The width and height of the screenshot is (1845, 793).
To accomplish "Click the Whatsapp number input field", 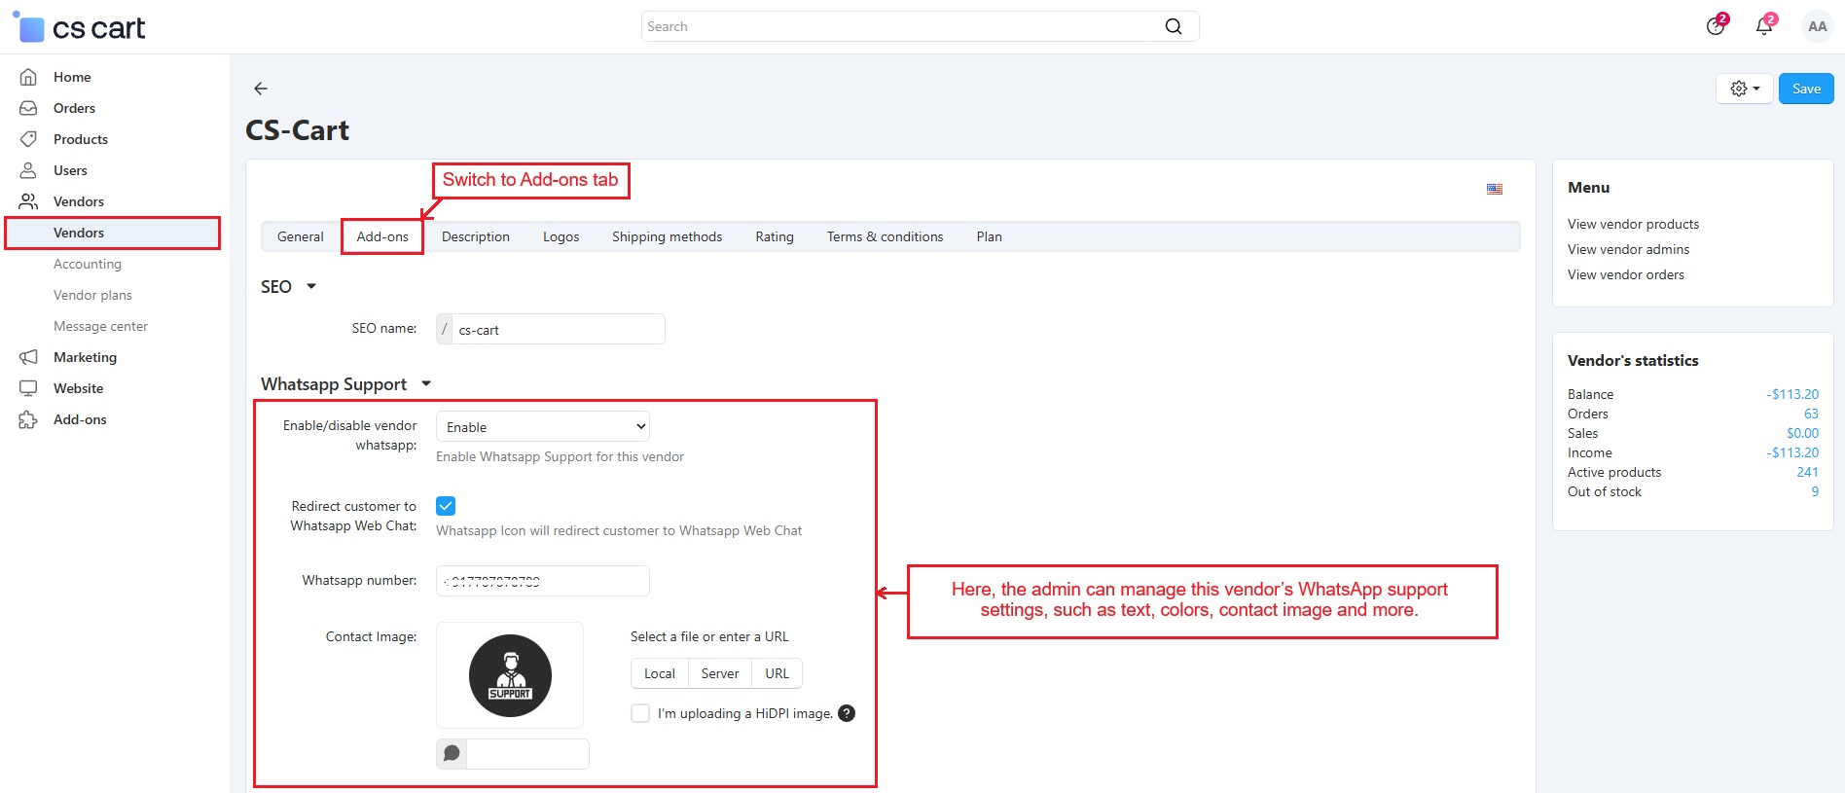I will pos(542,581).
